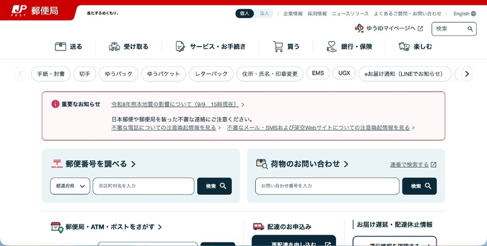Select the 手紙・封書 chip
The height and width of the screenshot is (246, 487).
coord(51,74)
